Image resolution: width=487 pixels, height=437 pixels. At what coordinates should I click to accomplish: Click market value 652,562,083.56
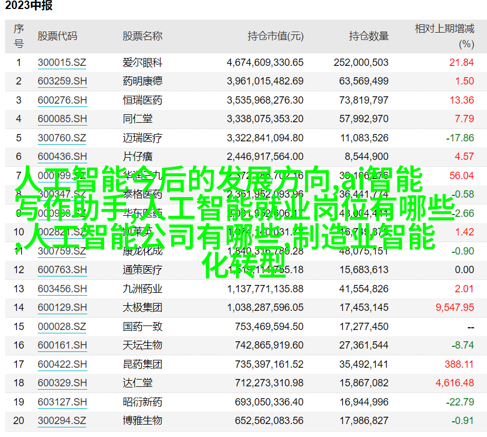269,421
